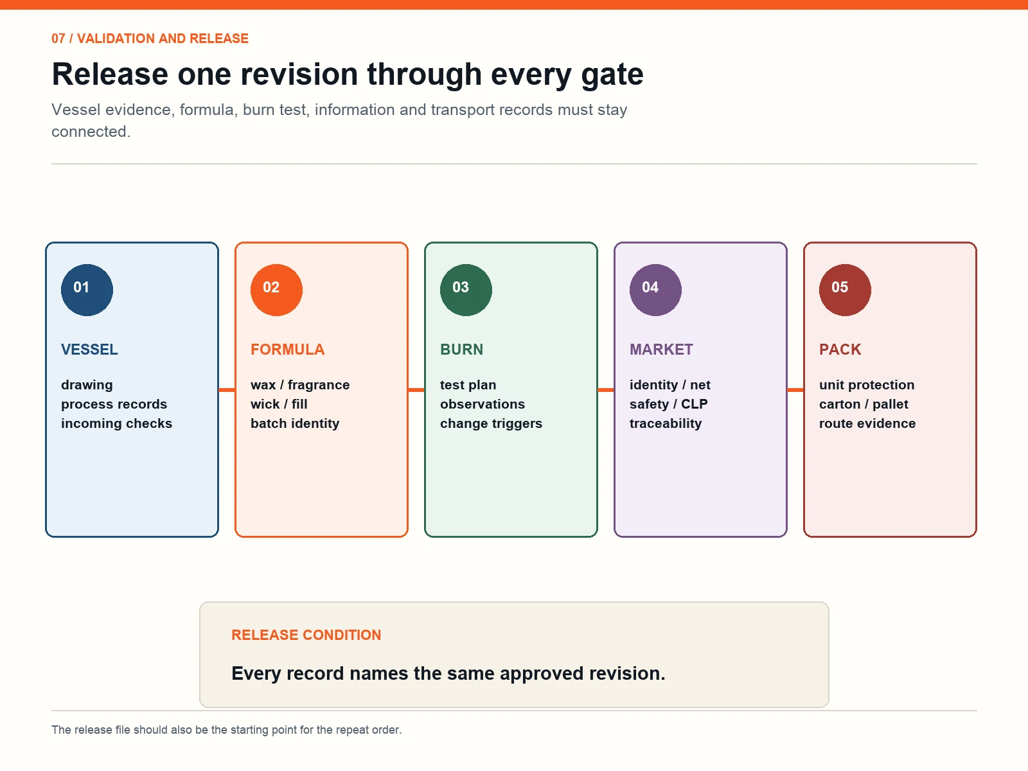Select the subtitle paragraph about vessel evidence
1028x771 pixels.
(339, 120)
